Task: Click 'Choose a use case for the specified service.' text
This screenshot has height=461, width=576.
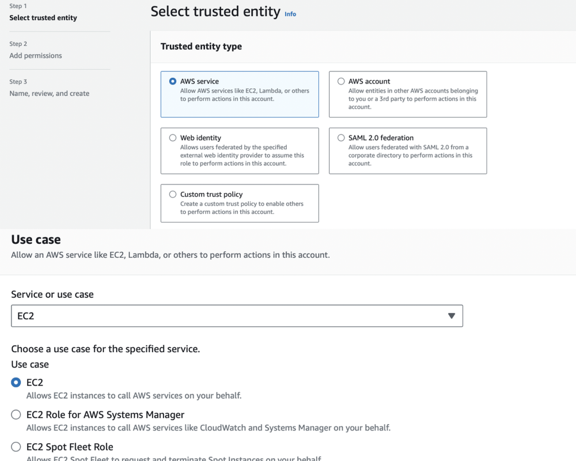Action: (105, 349)
